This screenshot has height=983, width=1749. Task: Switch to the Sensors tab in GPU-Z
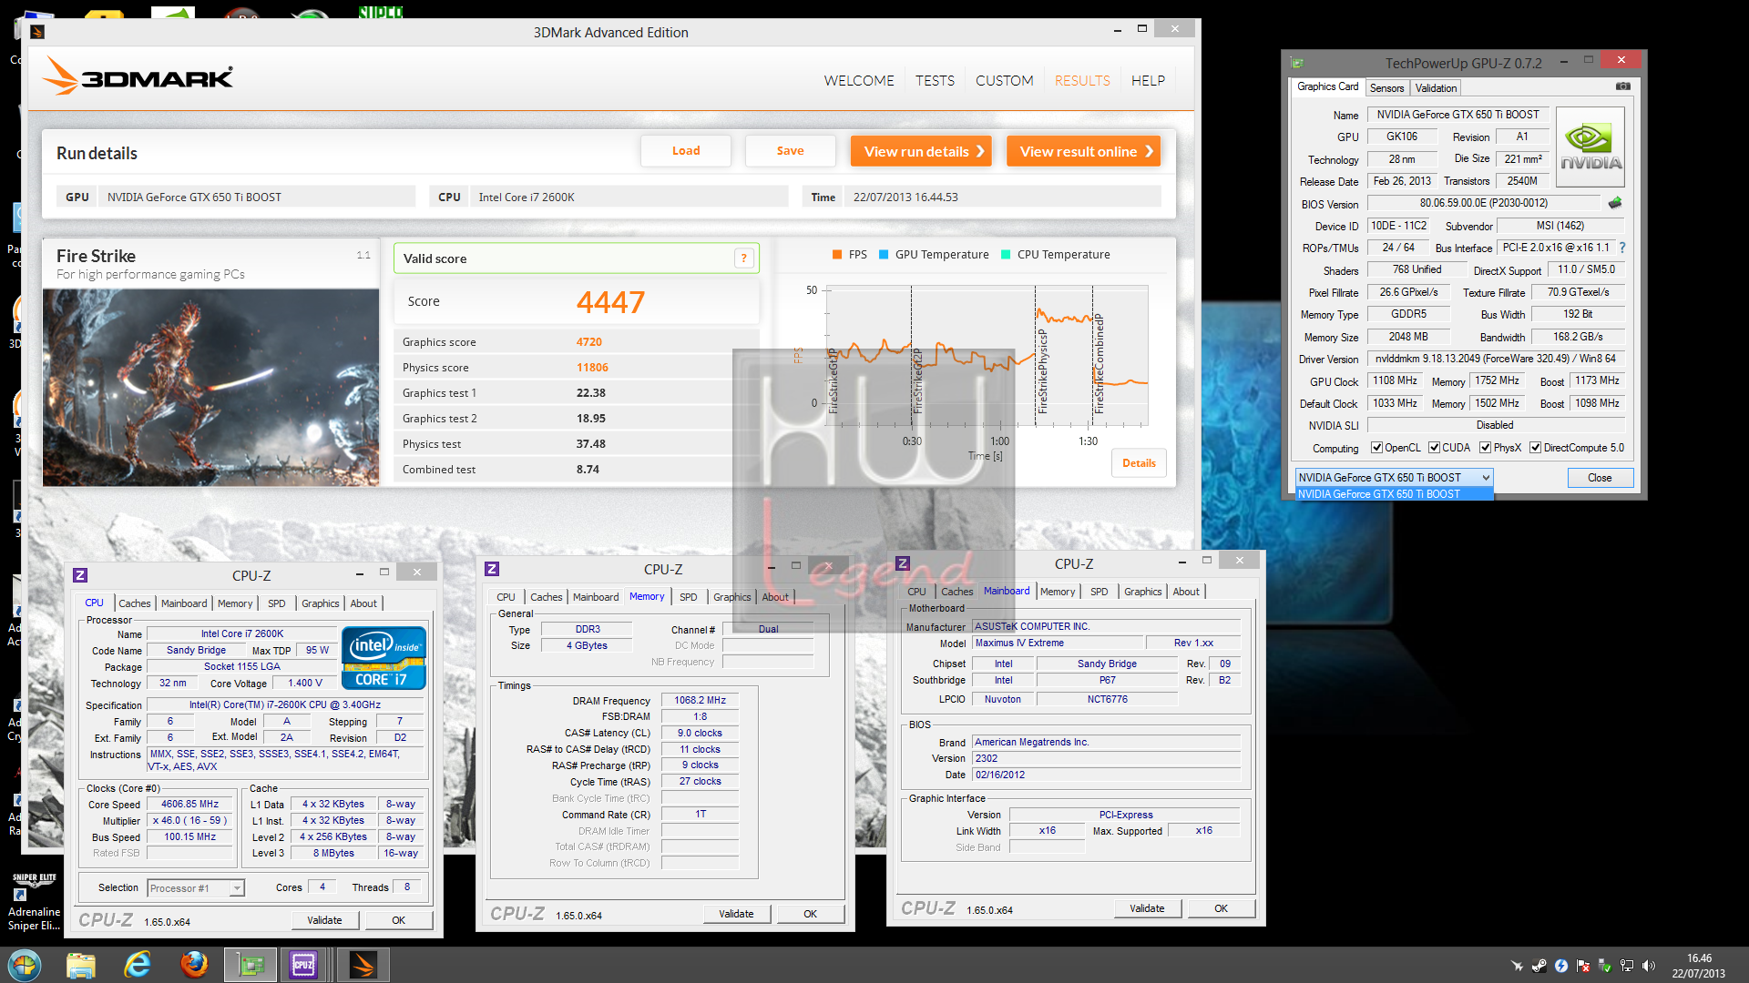point(1386,88)
